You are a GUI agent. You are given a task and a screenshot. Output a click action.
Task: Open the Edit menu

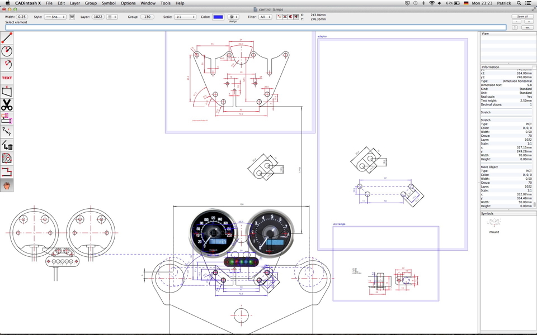pyautogui.click(x=62, y=3)
